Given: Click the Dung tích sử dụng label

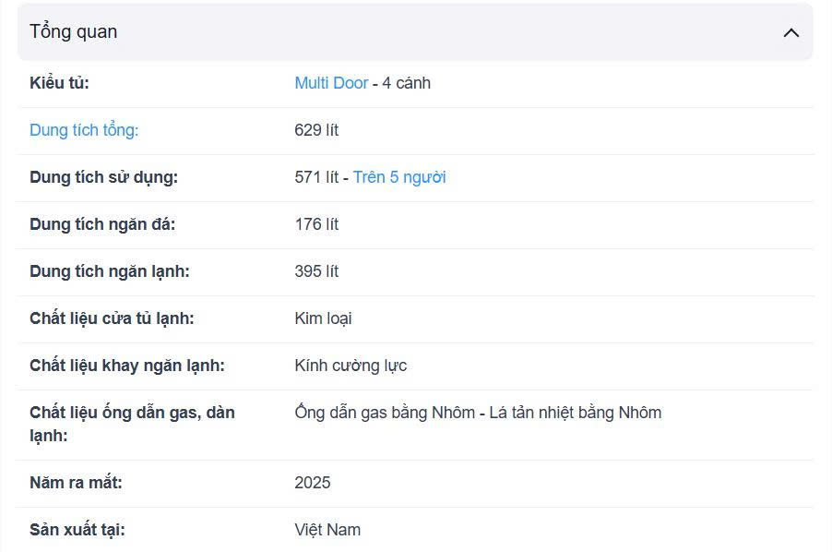Looking at the screenshot, I should click(x=103, y=177).
